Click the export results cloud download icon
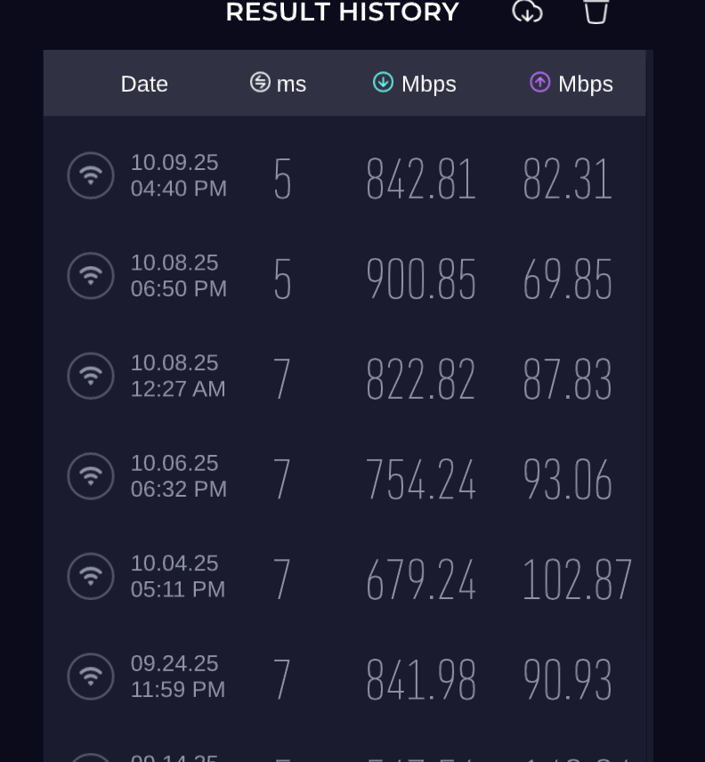705x762 pixels. click(527, 11)
